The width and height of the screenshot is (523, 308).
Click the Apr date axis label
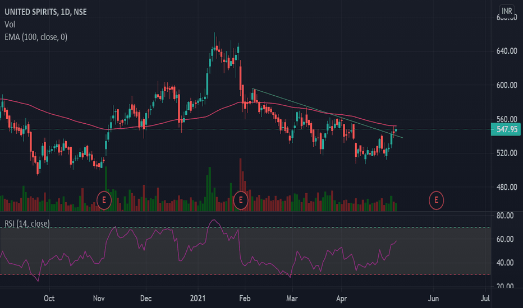[x=342, y=298]
